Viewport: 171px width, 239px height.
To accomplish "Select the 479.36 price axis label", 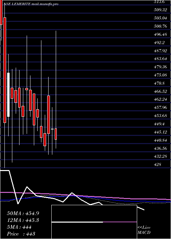I will [160, 67].
